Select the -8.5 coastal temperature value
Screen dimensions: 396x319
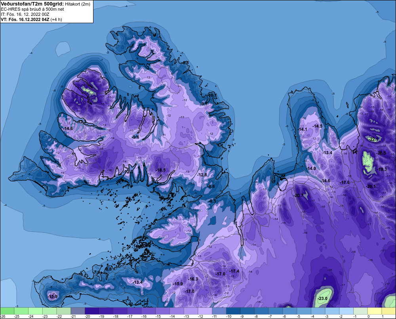pos(212,201)
